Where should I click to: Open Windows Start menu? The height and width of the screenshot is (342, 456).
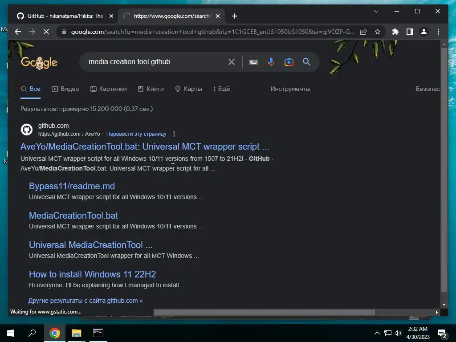pyautogui.click(x=11, y=333)
